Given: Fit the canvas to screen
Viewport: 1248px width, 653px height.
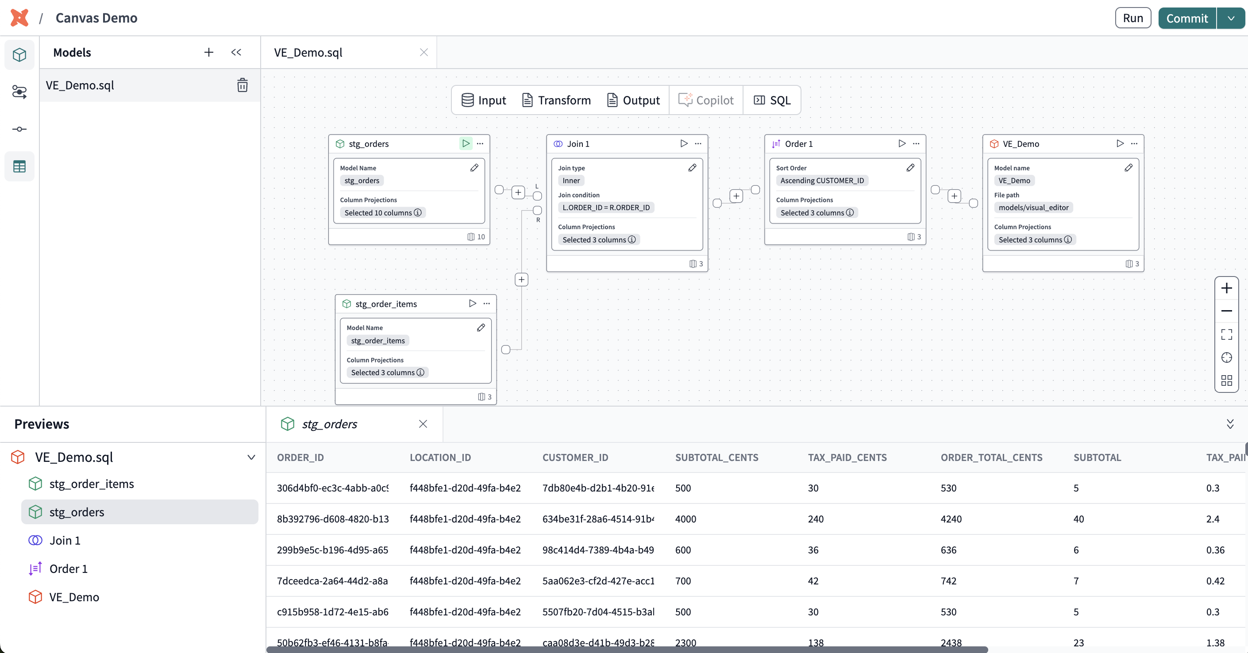Looking at the screenshot, I should [1227, 334].
